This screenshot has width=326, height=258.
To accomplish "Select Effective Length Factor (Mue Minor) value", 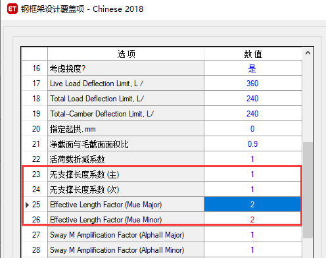I will click(x=253, y=220).
